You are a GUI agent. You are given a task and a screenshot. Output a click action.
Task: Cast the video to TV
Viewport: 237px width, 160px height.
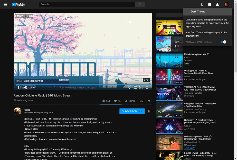141,87
